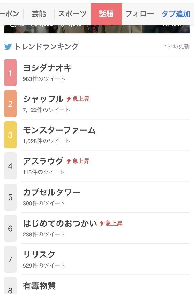Click the Twitter bird icon
This screenshot has height=294, width=194.
point(8,47)
